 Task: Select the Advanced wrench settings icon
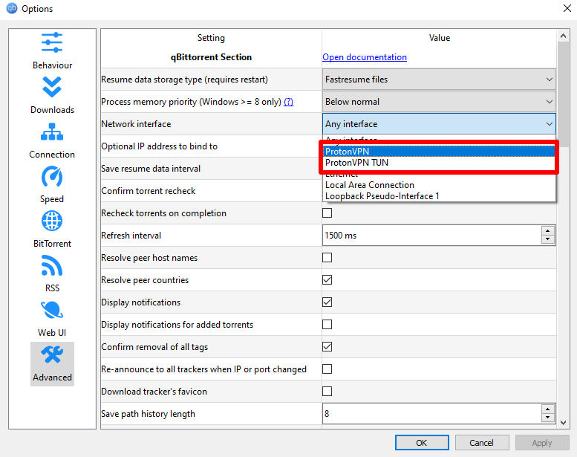point(52,354)
